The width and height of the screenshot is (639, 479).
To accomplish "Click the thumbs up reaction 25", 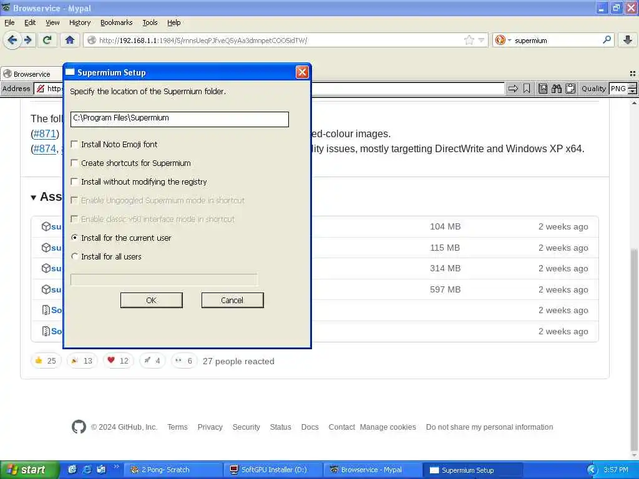I will point(46,361).
